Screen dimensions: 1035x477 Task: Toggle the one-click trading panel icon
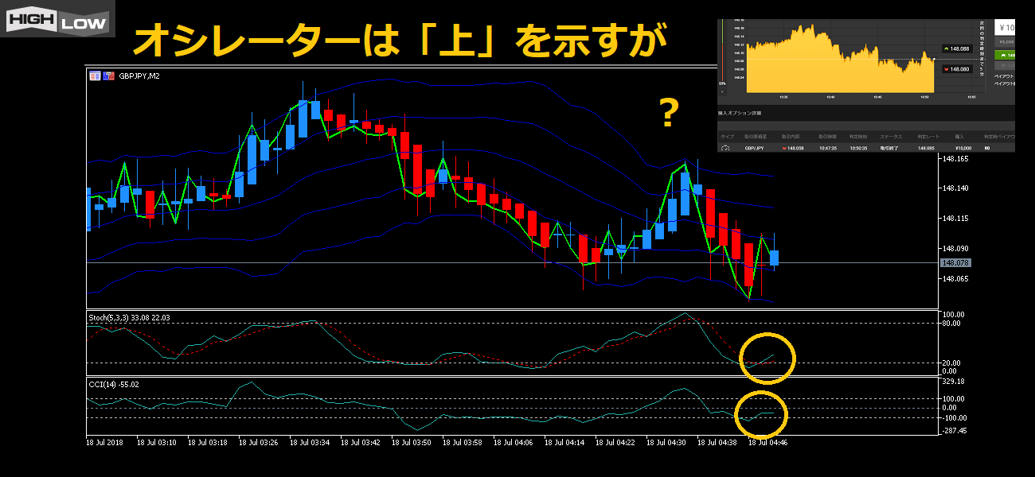coord(108,76)
